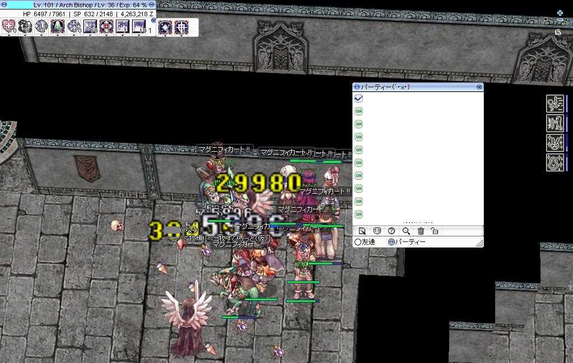The image size is (573, 363).
Task: Activate the blue flame-spikes skill icon
Action: [x=139, y=27]
